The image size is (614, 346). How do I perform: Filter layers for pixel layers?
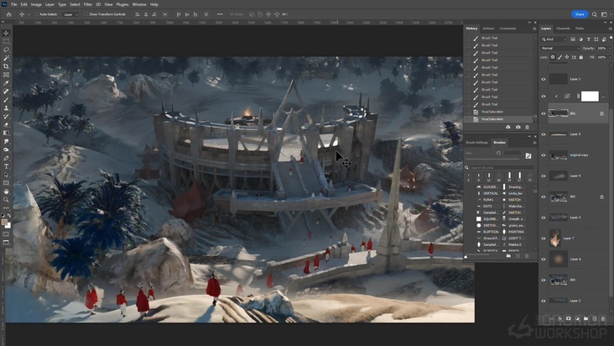click(573, 39)
